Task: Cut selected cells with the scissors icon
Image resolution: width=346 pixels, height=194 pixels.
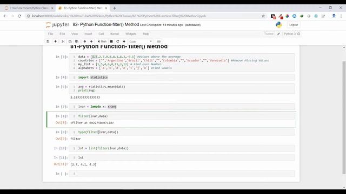Action: click(63, 41)
